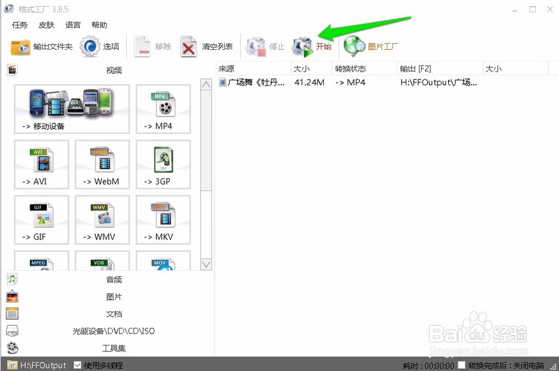559x371 pixels.
Task: Launch 图片工厂 picture factory
Action: [x=371, y=46]
